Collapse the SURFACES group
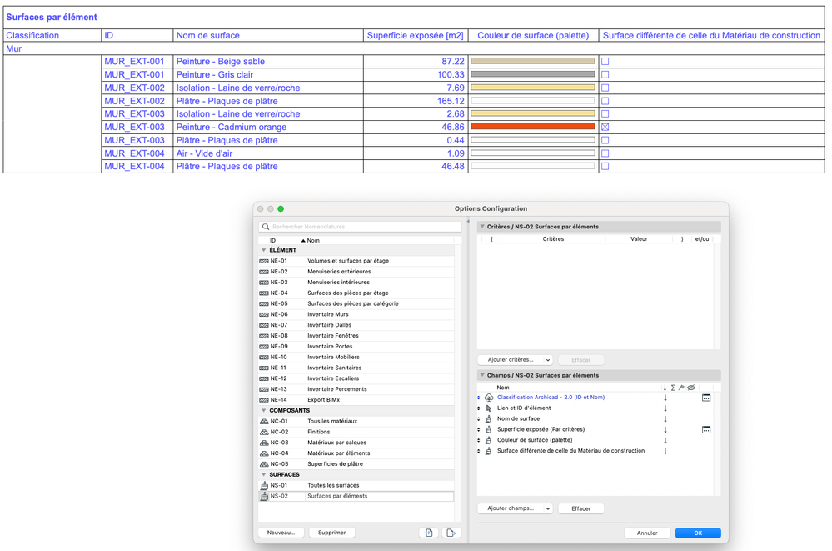 click(x=263, y=474)
